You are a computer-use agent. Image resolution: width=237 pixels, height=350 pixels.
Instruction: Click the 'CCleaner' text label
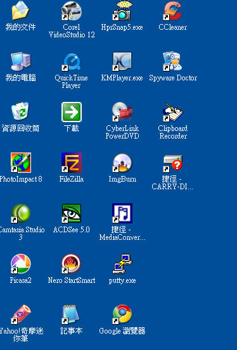coord(172,27)
